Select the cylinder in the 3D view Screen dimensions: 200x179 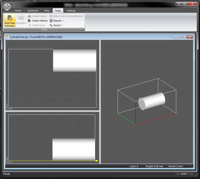(152, 101)
